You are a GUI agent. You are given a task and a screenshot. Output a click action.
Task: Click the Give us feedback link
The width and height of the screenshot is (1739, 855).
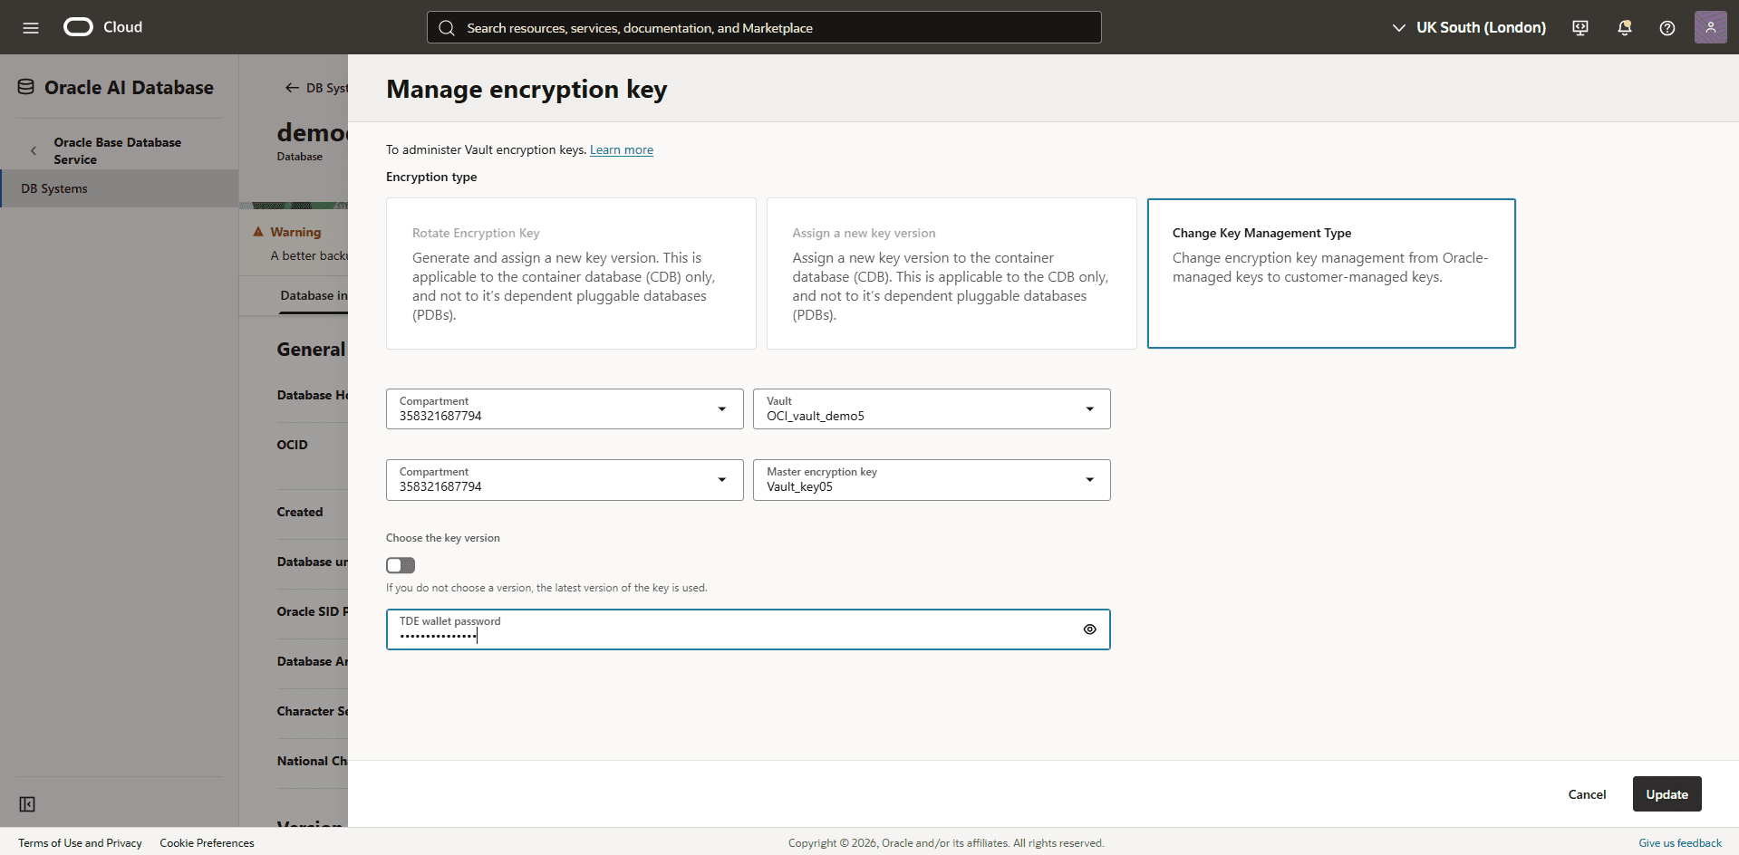[1679, 842]
